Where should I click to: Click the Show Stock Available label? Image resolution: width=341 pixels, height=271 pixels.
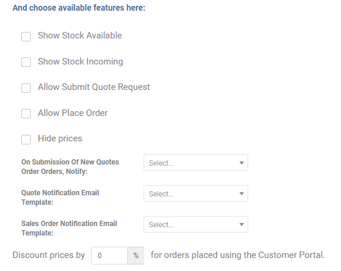click(x=80, y=36)
